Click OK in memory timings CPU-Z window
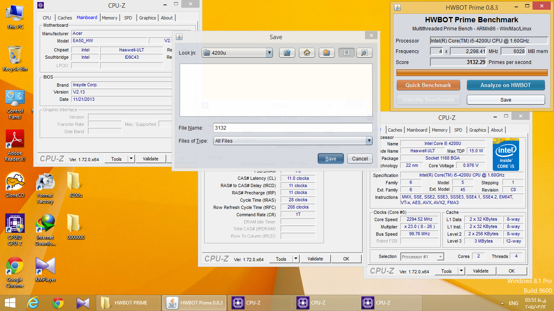Image resolution: width=554 pixels, height=311 pixels. [346, 259]
